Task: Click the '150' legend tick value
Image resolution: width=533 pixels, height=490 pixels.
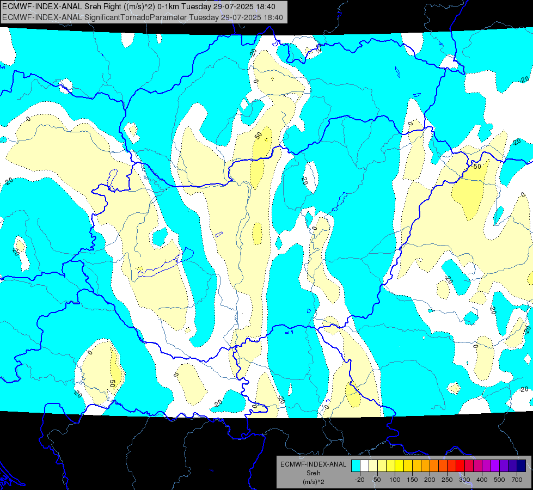Action: 412,480
